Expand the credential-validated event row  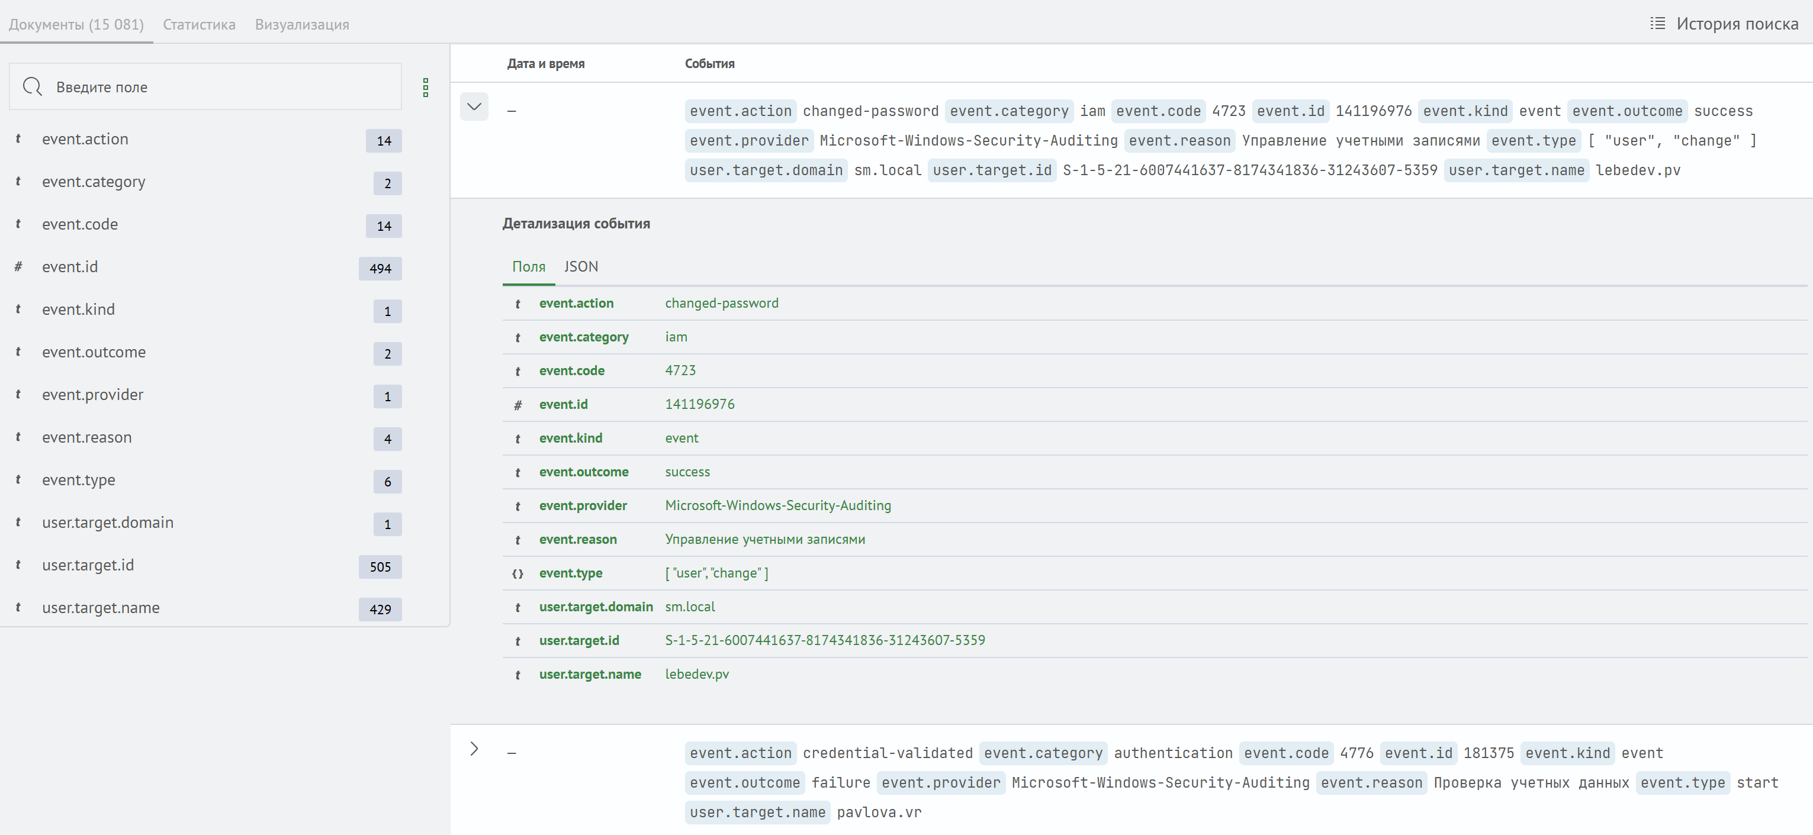click(x=474, y=749)
